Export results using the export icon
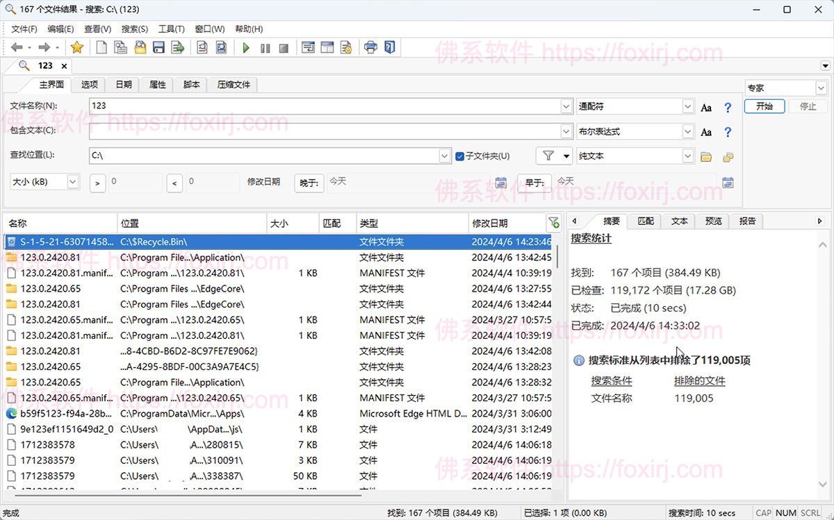 [178, 47]
